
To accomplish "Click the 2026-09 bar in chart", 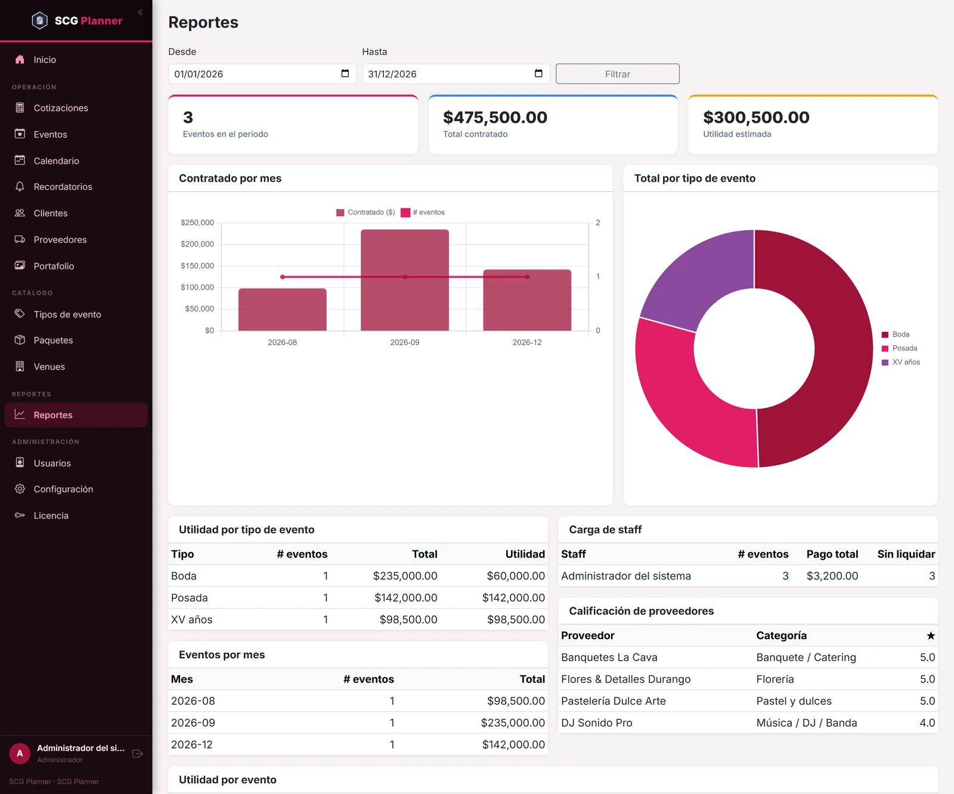I will coord(405,280).
